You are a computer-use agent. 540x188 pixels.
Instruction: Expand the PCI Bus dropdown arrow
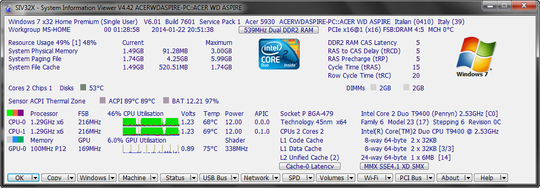click(x=430, y=178)
